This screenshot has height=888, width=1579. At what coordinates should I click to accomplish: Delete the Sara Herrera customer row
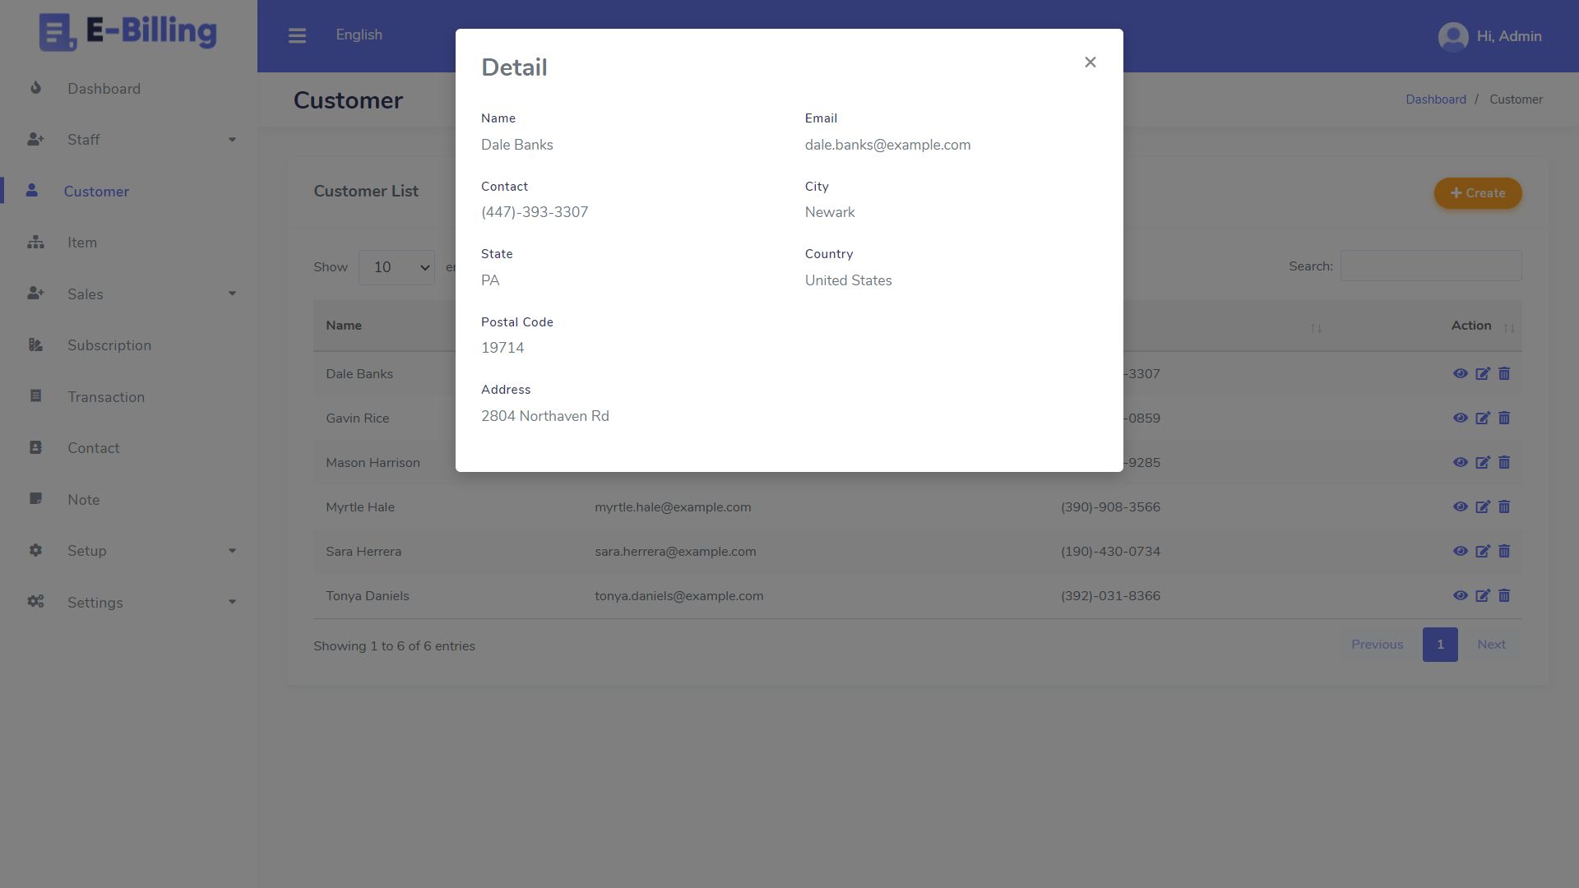[x=1504, y=552]
